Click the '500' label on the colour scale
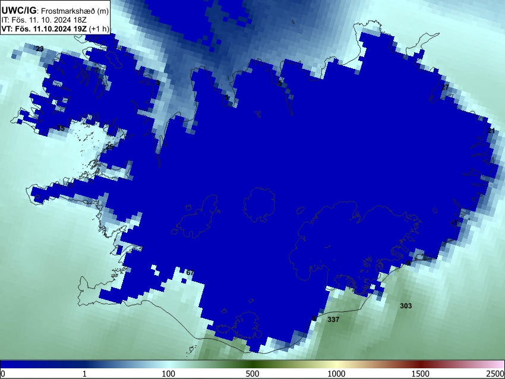The width and height of the screenshot is (505, 379). [x=252, y=374]
